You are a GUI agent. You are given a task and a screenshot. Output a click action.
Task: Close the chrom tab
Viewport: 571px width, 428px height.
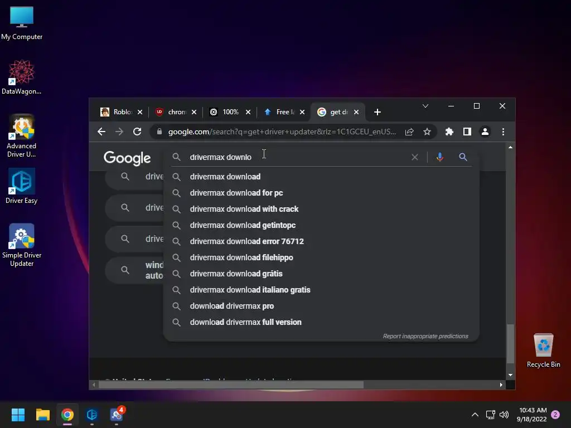tap(194, 112)
